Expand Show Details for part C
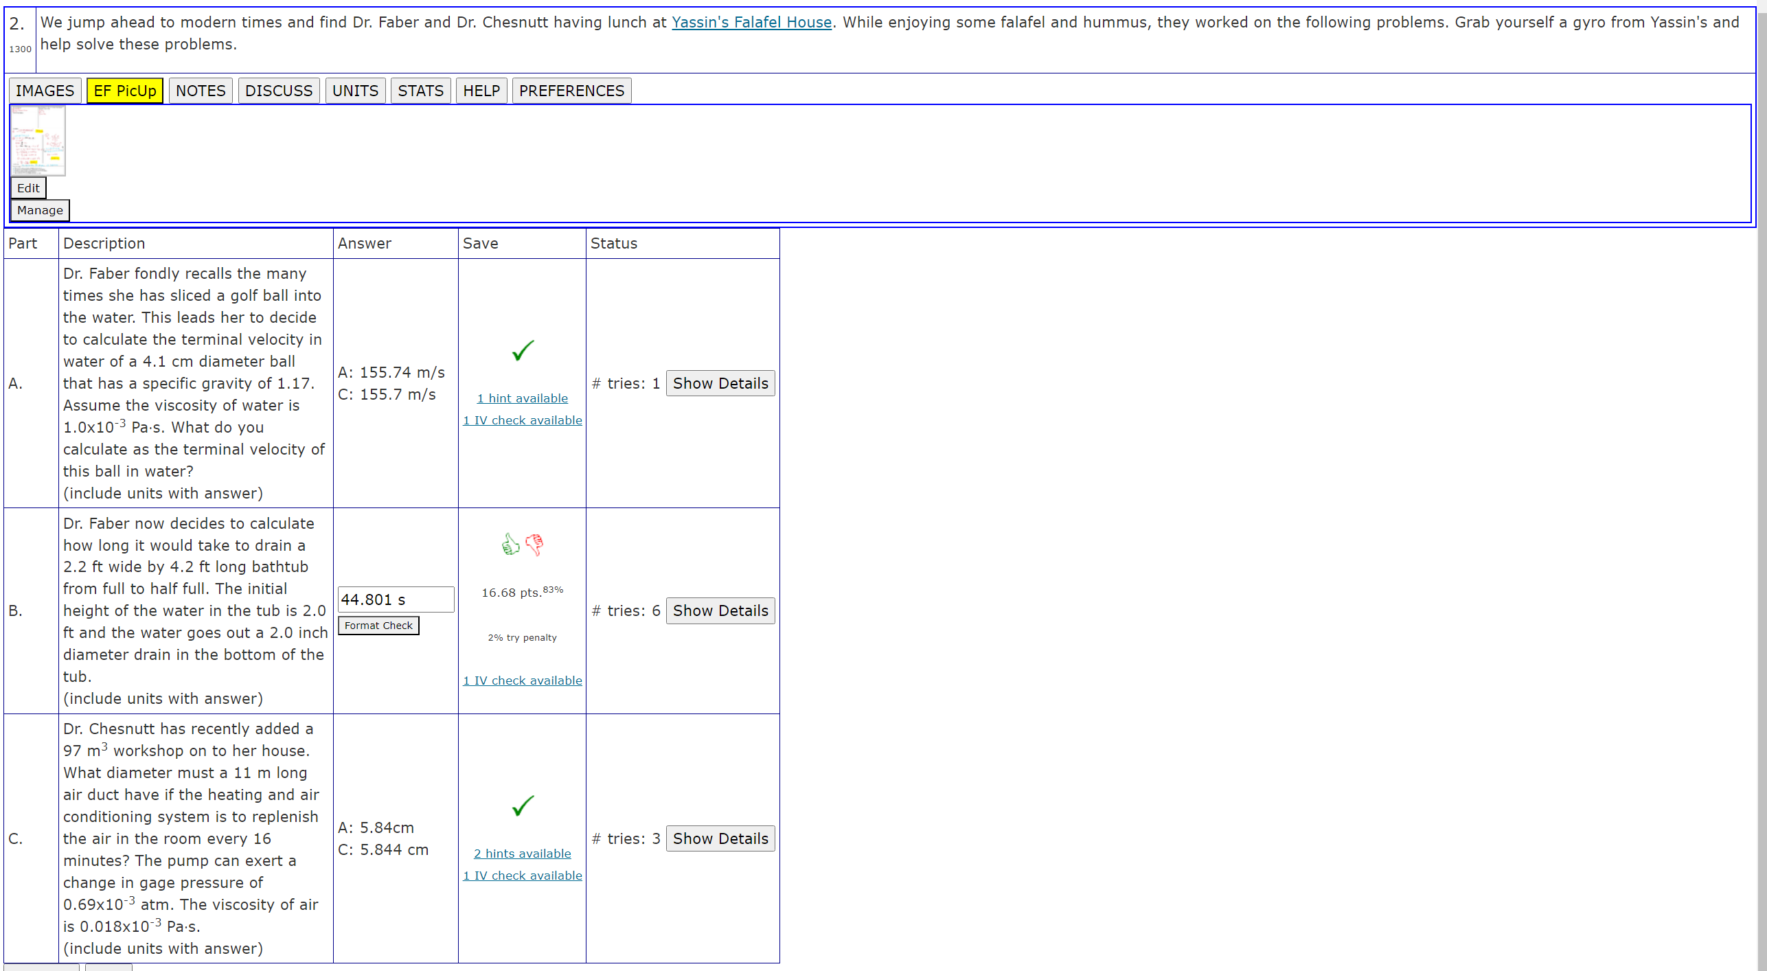Screen dimensions: 1767x971 [x=720, y=838]
